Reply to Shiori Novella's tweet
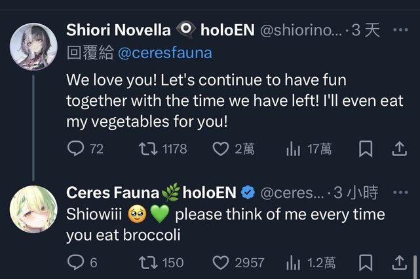Screen dimensions: 420x279 pyautogui.click(x=76, y=149)
